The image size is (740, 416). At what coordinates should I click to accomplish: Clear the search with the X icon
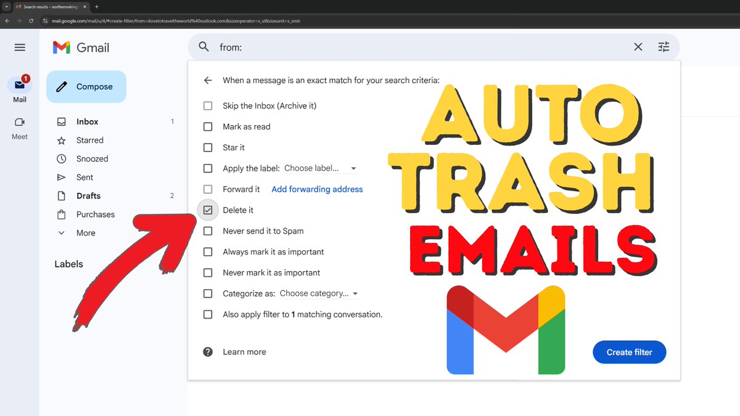coord(638,47)
